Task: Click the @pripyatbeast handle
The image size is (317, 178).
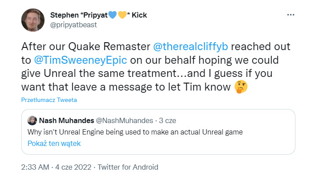Action: point(74,25)
